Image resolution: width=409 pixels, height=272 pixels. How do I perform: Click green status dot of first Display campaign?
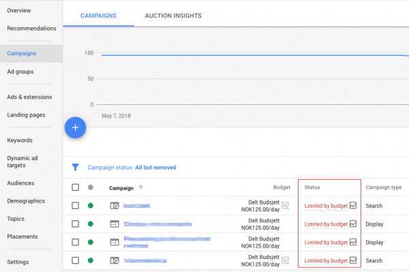tap(91, 224)
